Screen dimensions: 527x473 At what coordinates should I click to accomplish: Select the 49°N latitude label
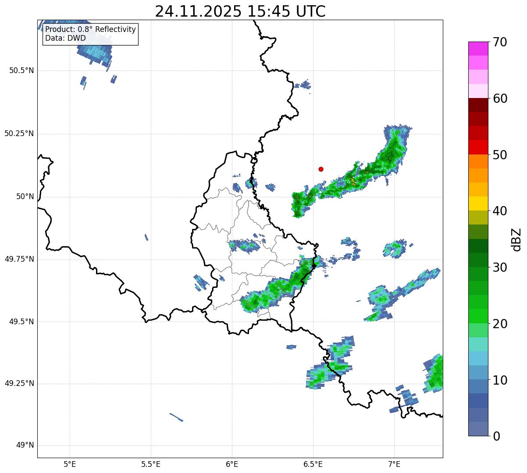(x=25, y=445)
